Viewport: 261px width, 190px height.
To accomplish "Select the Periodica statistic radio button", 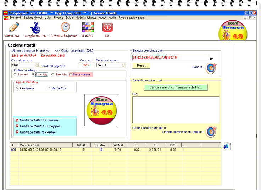I will (49, 88).
